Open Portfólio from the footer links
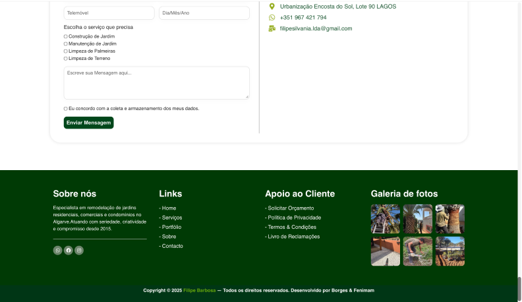This screenshot has height=302, width=522. click(171, 227)
